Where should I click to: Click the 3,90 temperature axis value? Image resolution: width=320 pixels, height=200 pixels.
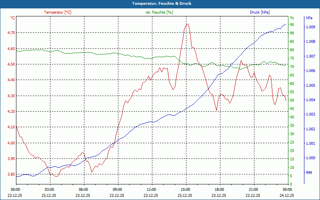click(x=11, y=158)
